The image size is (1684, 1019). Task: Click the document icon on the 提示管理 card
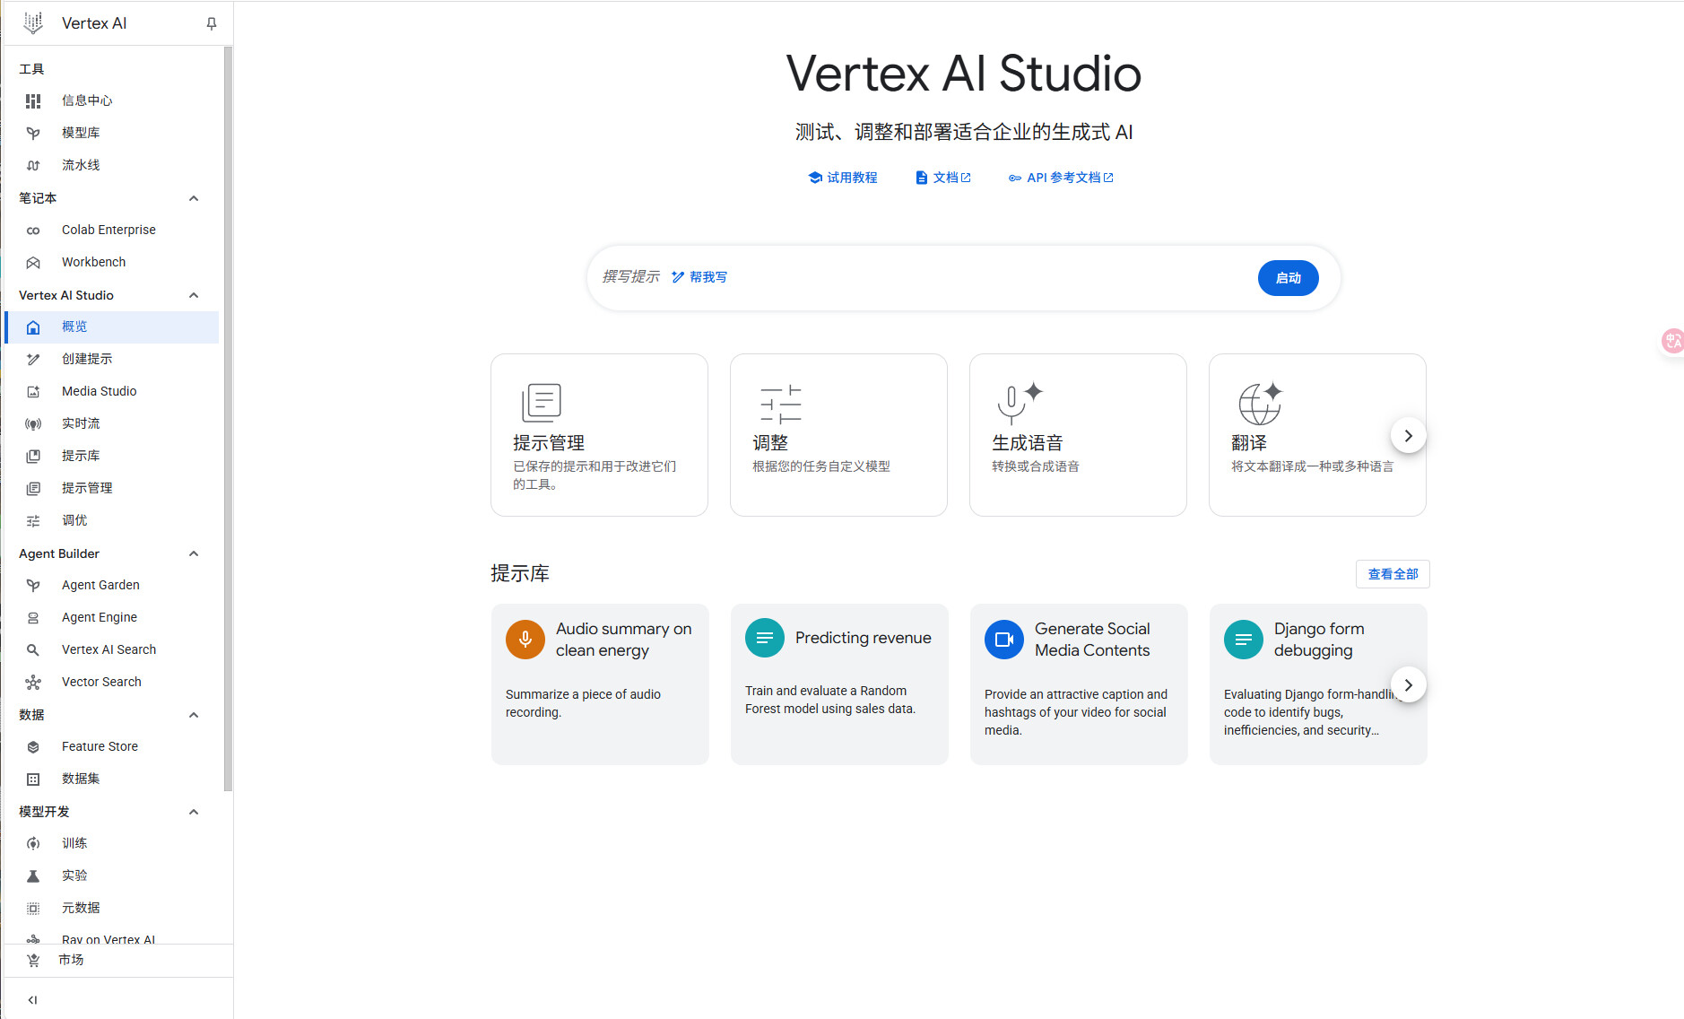click(x=542, y=403)
